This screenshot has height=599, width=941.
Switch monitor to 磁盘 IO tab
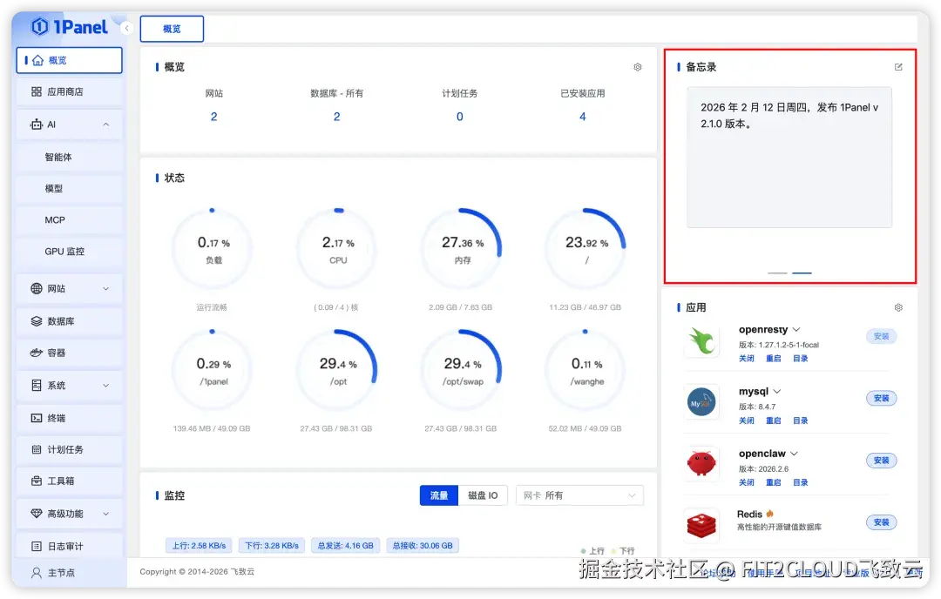pyautogui.click(x=483, y=495)
